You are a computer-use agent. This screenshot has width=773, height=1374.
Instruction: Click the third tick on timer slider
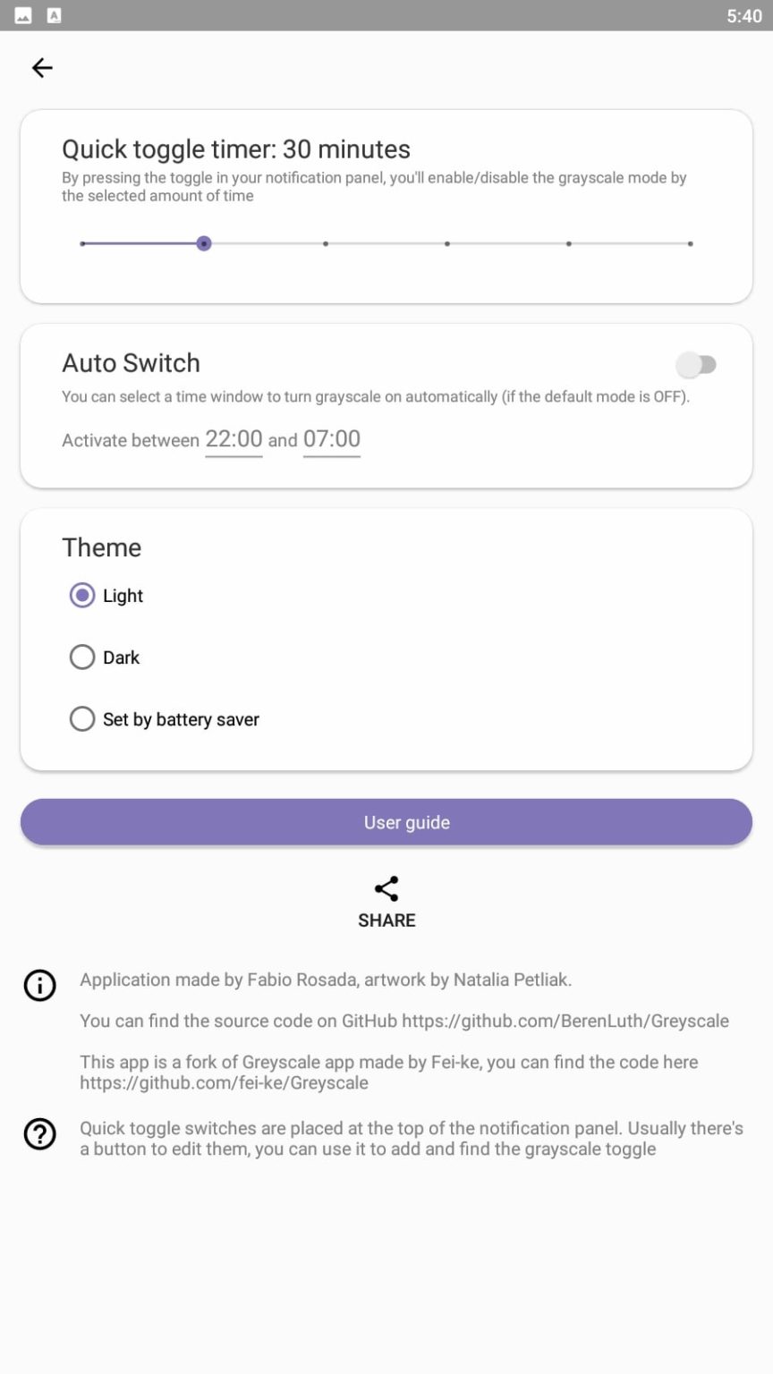pyautogui.click(x=326, y=243)
